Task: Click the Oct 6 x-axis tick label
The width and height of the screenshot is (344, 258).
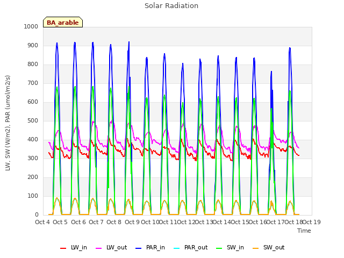Action: pyautogui.click(x=78, y=222)
